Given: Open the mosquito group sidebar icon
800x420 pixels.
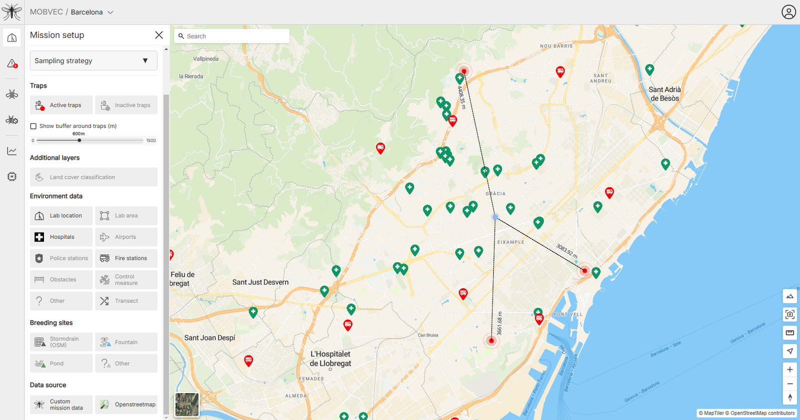Looking at the screenshot, I should 12,120.
